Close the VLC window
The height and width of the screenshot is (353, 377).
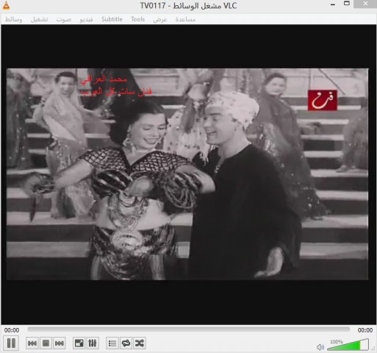pos(365,4)
